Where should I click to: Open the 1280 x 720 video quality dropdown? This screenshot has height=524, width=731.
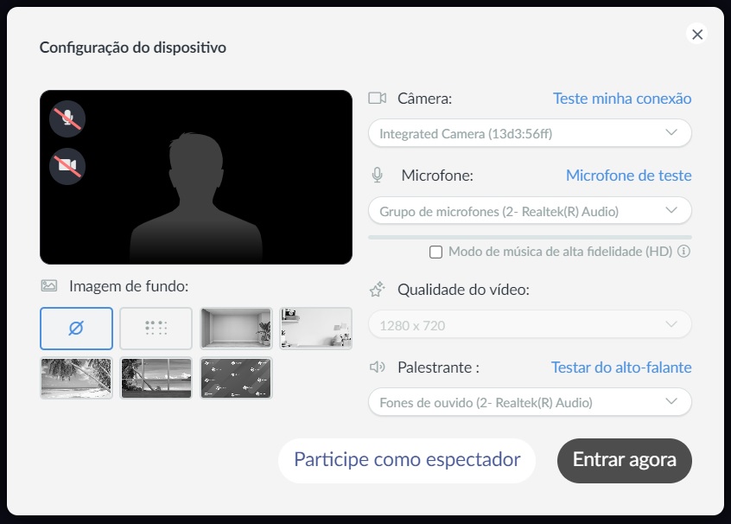[530, 325]
